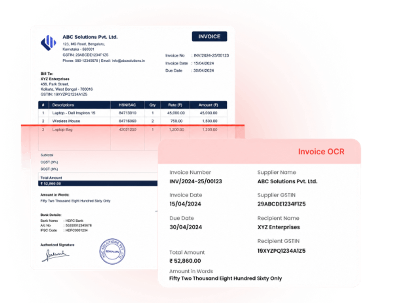Click 'XYZ Enterprises' under Bill To
This screenshot has height=303, width=395.
[55, 79]
